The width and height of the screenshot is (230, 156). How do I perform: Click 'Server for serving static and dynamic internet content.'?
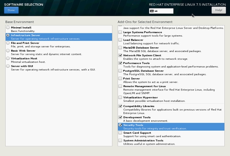(x=46, y=54)
